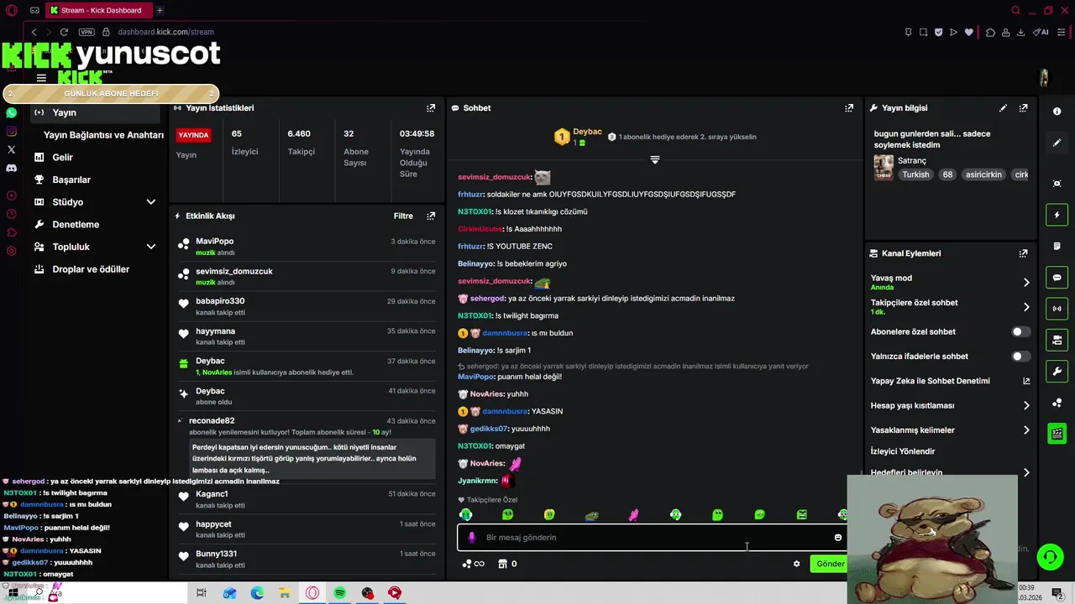Viewport: 1075px width, 604px height.
Task: Open Microsoft Edge from the taskbar
Action: click(x=257, y=593)
